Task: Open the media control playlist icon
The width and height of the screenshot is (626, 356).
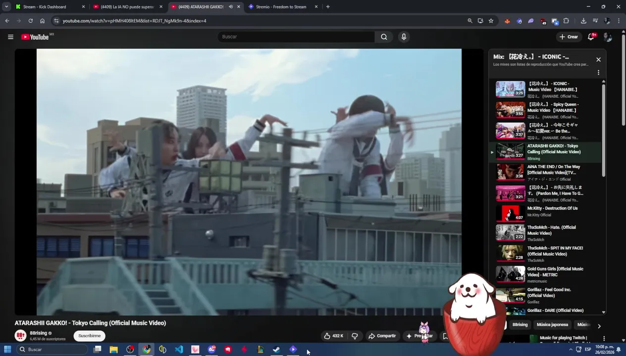Action: click(595, 21)
